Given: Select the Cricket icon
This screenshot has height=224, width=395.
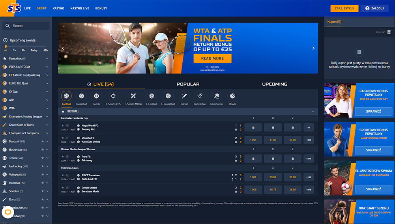Looking at the screenshot, I should click(x=184, y=96).
